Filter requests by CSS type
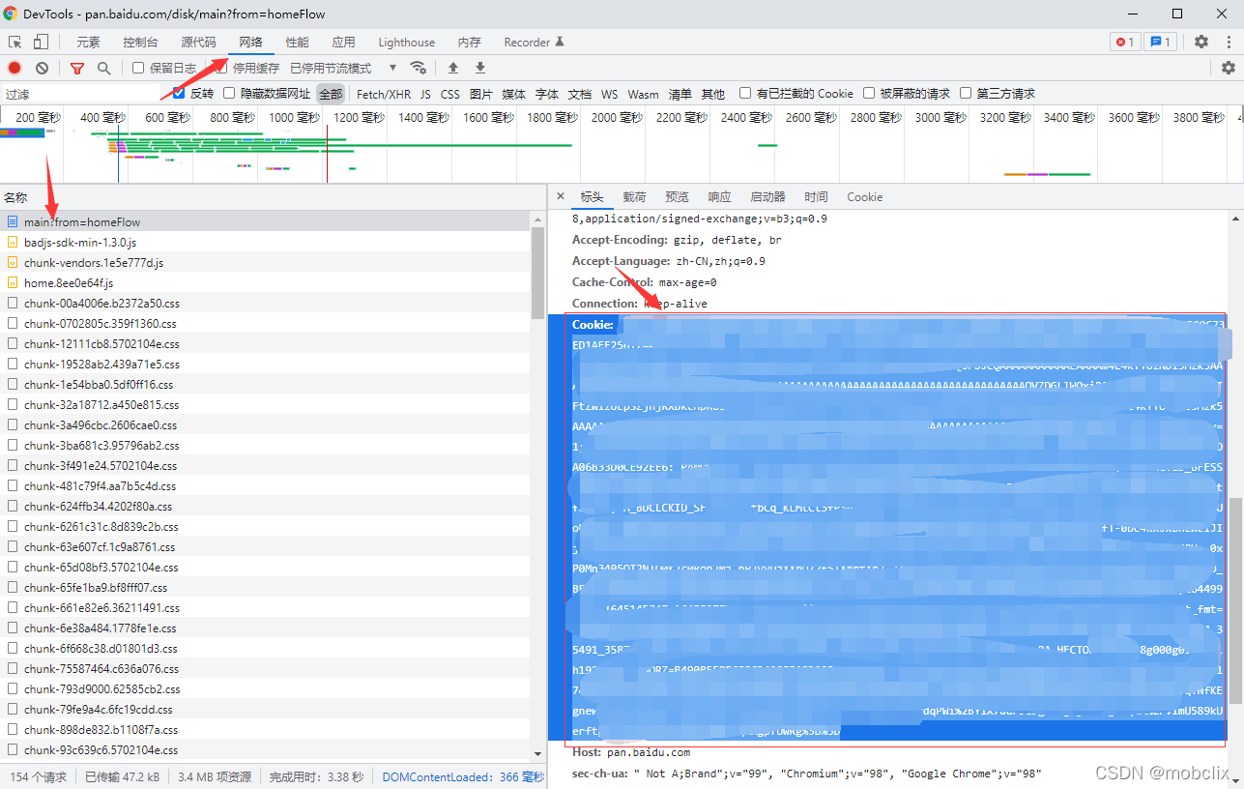This screenshot has width=1244, height=789. (450, 94)
